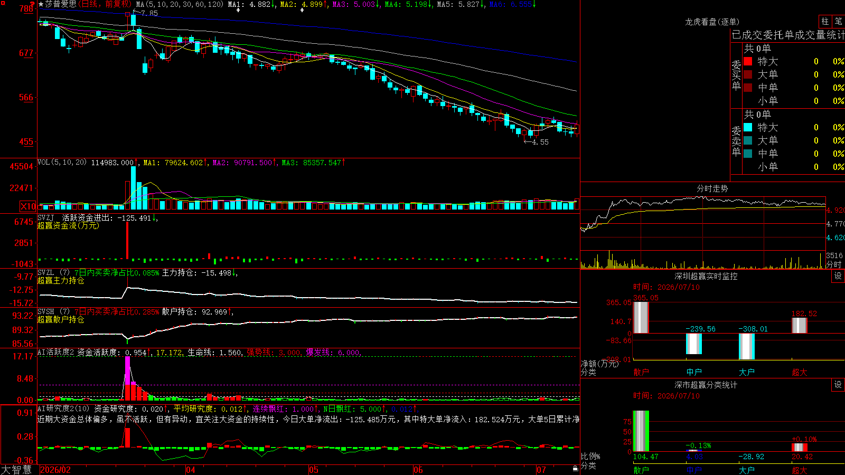
Task: Click the 大智慧 logo label at bottom-left
Action: (16, 469)
